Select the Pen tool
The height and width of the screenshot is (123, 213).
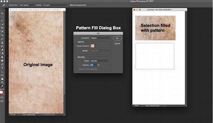pos(2,64)
